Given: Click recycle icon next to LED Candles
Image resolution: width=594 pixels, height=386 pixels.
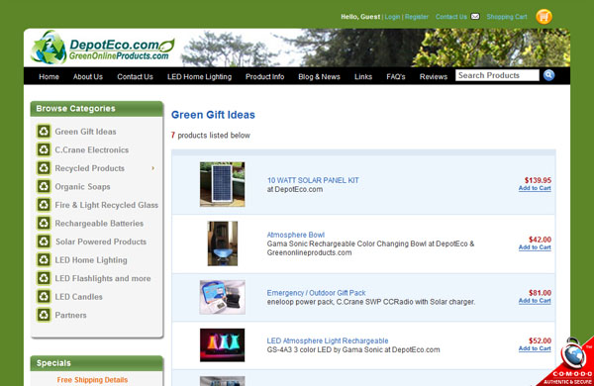Looking at the screenshot, I should click(x=44, y=296).
